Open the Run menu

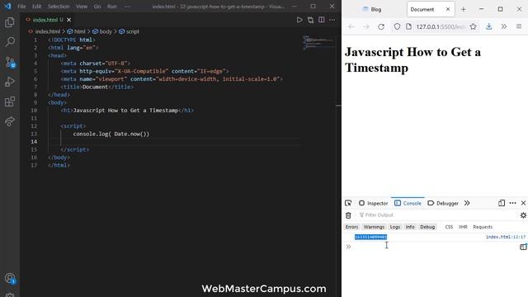point(112,7)
